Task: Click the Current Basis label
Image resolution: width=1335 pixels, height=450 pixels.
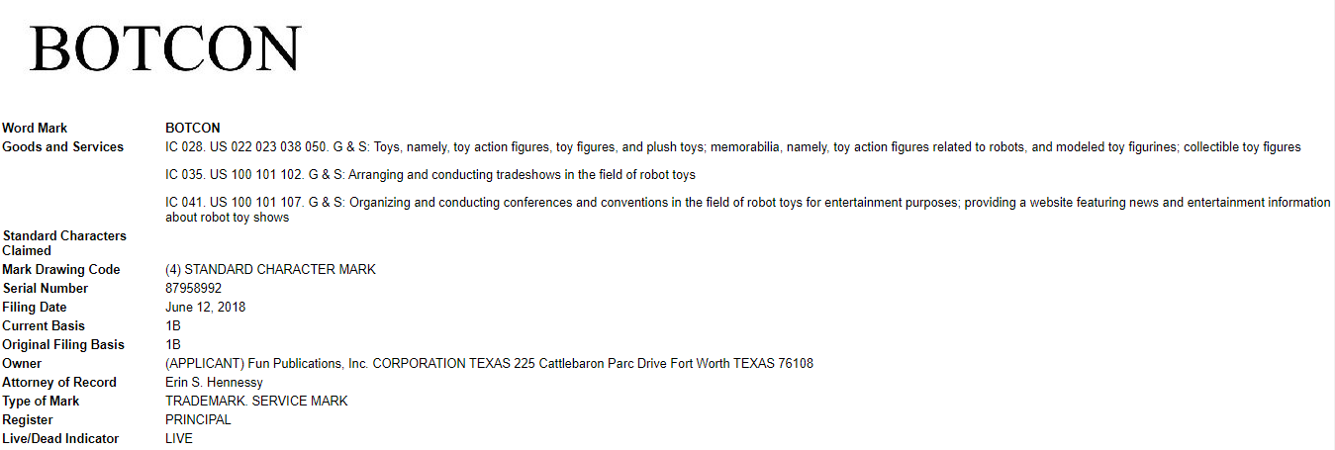Action: [44, 325]
